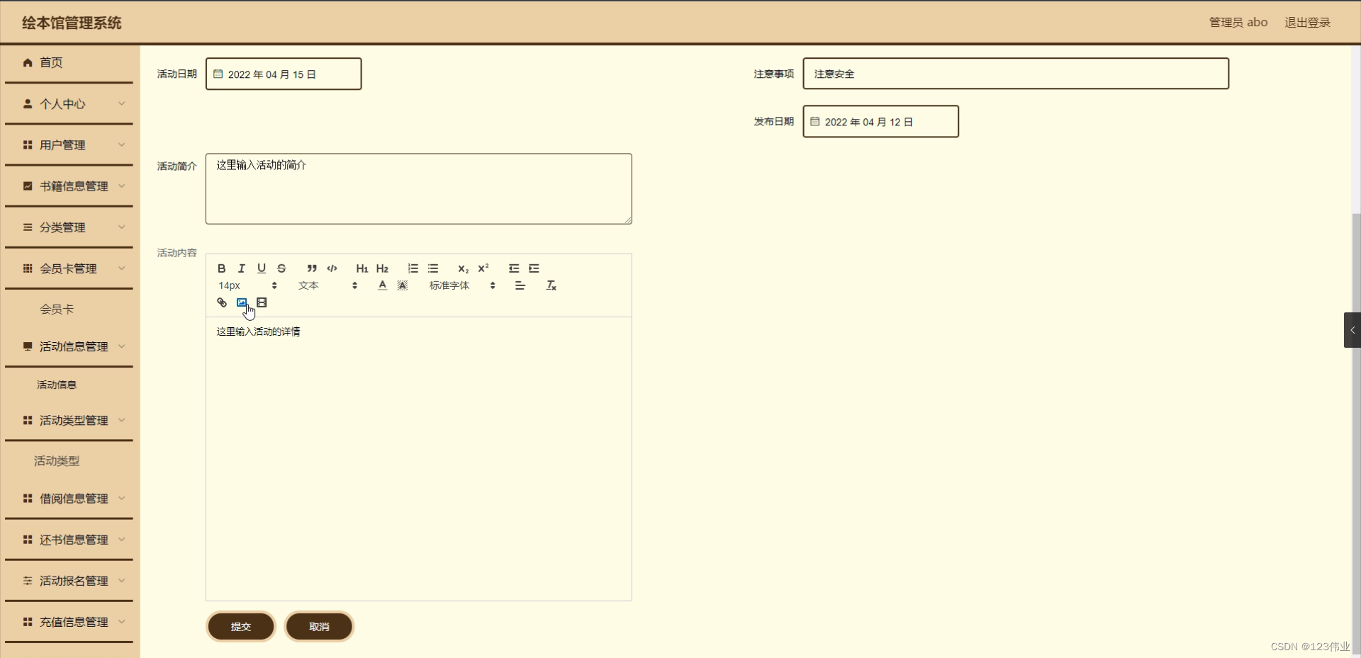Apply superscript formatting
This screenshot has height=658, width=1361.
[483, 268]
